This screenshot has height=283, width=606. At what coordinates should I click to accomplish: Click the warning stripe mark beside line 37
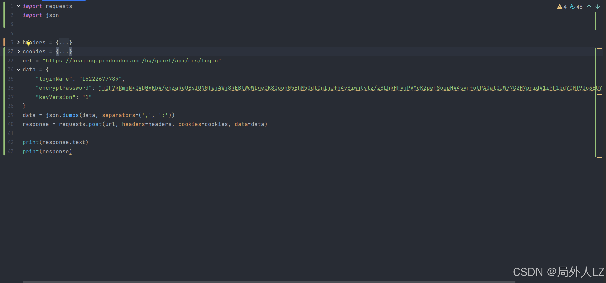click(599, 94)
